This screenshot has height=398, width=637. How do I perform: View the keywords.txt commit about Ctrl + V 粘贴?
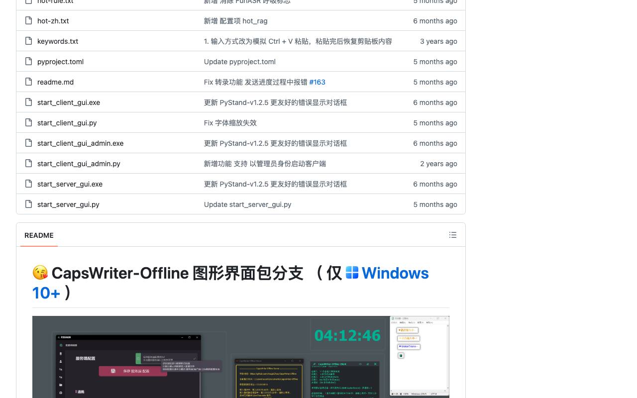point(298,41)
